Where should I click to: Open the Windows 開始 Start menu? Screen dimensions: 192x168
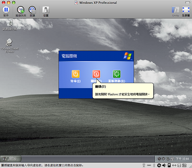pyautogui.click(x=11, y=159)
